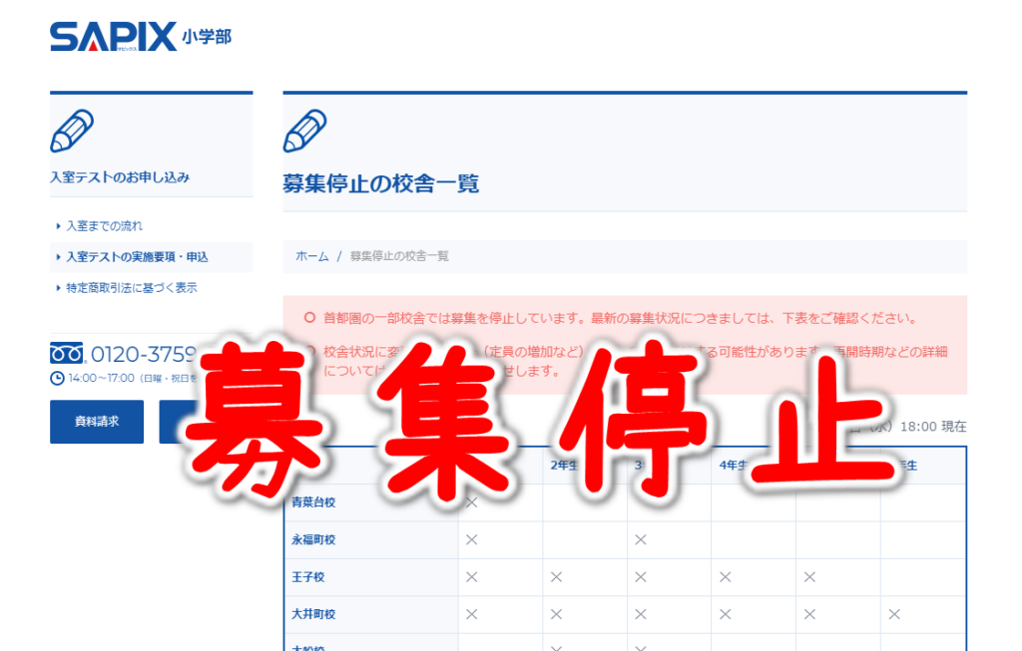Click the pencil icon above 入室テストのお申し込み
Screen dimensions: 1022x651
click(72, 130)
